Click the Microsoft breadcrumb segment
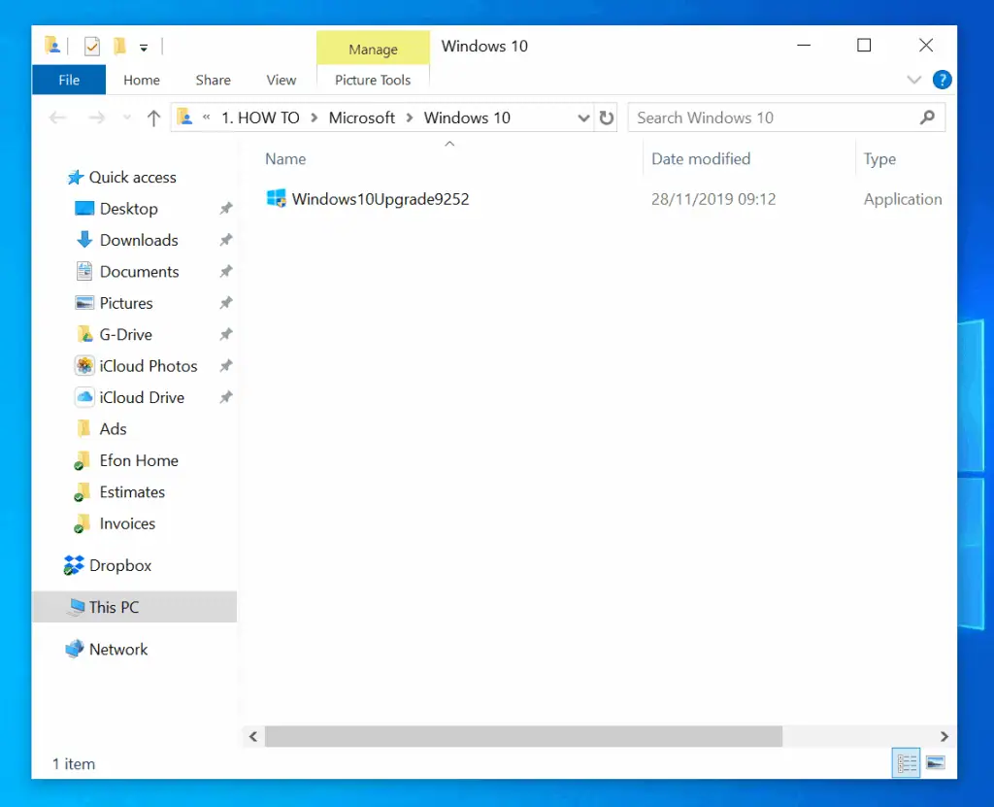This screenshot has width=994, height=807. [361, 118]
